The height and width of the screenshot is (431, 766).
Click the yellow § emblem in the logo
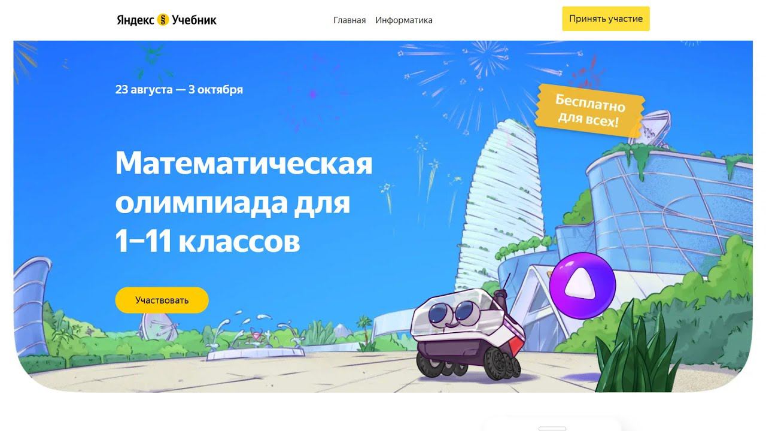coord(163,20)
